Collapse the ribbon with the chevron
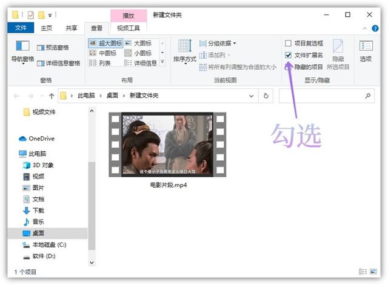The width and height of the screenshot is (388, 285). 364,28
